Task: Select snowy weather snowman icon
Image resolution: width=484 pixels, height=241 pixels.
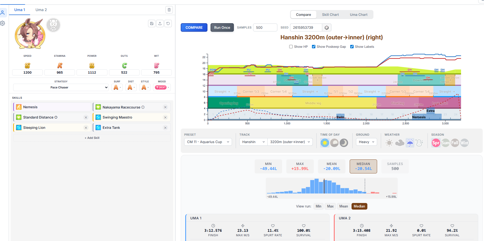Action: tap(419, 143)
